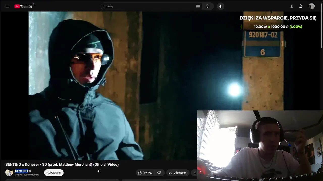Screen dimensions: 323x181
Task: Click the donation goal progress bar
Action: 278,27
